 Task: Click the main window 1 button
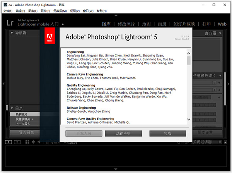point(9,142)
